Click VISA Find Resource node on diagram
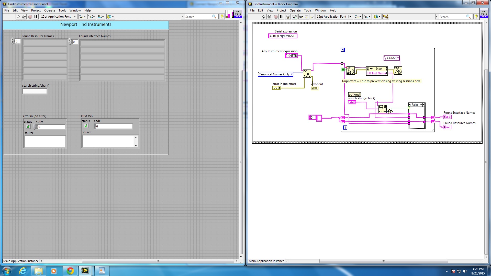The height and width of the screenshot is (276, 491). tap(307, 74)
